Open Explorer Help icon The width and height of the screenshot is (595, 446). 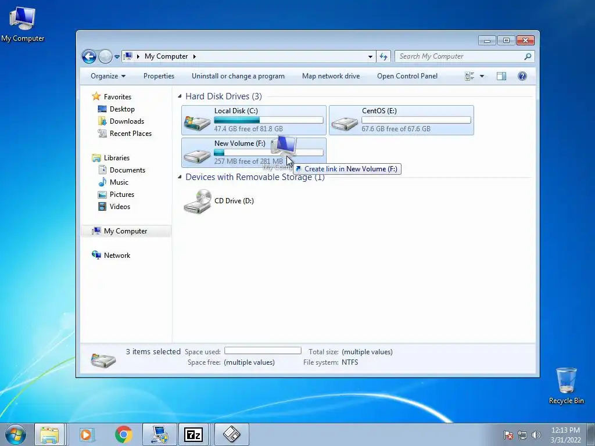coord(522,76)
